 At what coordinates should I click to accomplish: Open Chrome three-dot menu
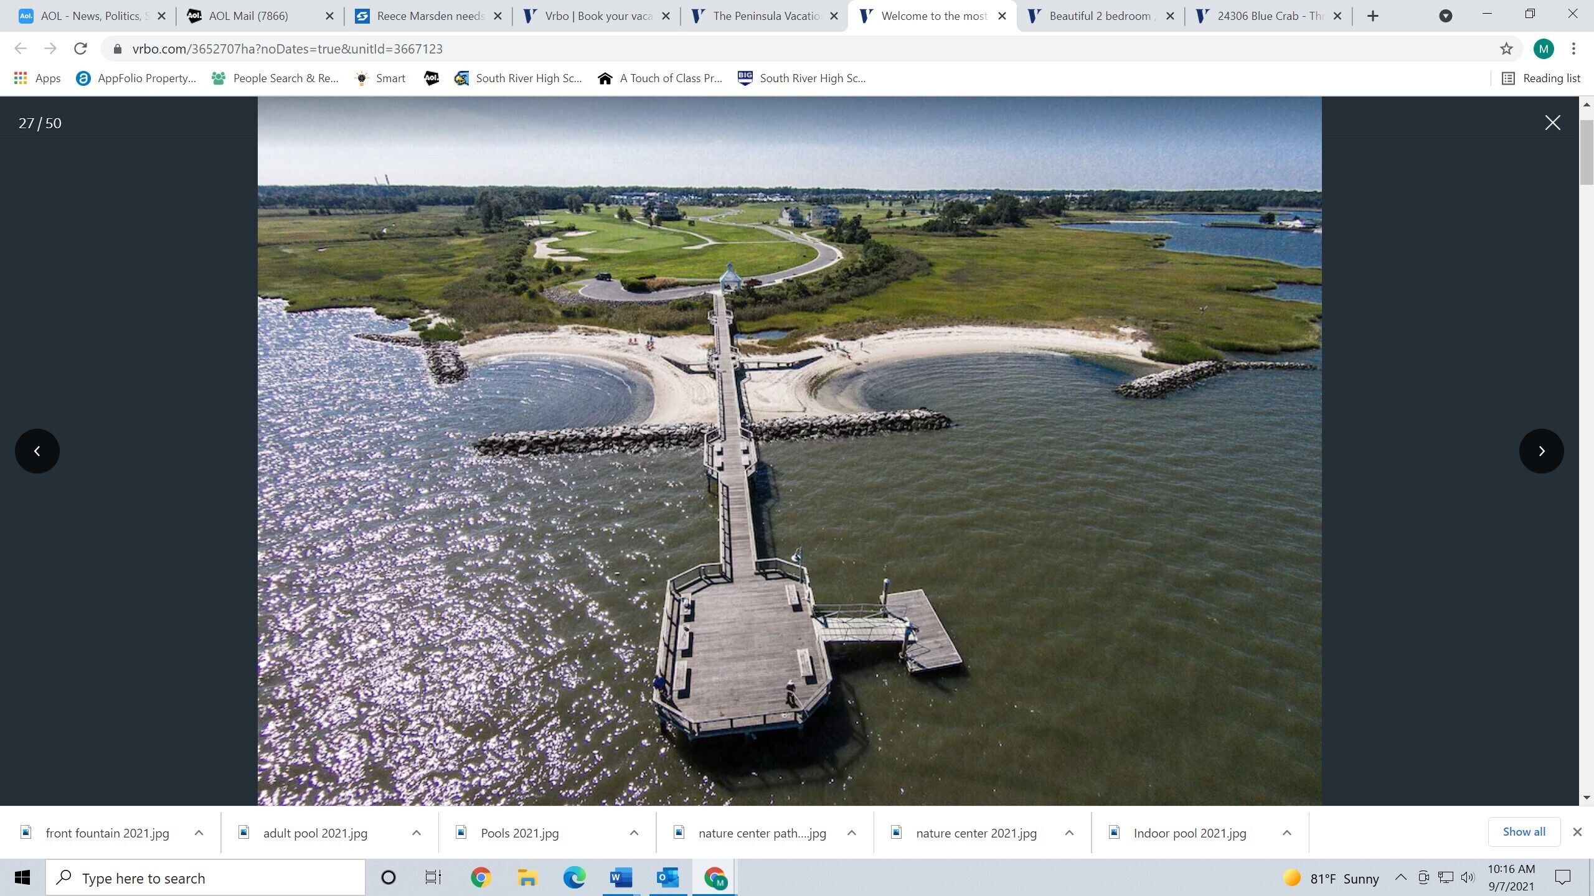click(1573, 49)
